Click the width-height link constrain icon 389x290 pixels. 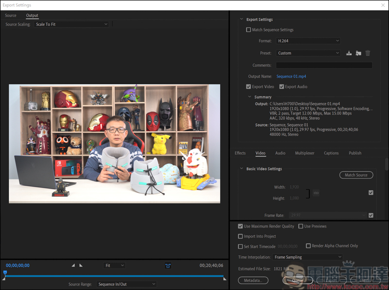[316, 193]
